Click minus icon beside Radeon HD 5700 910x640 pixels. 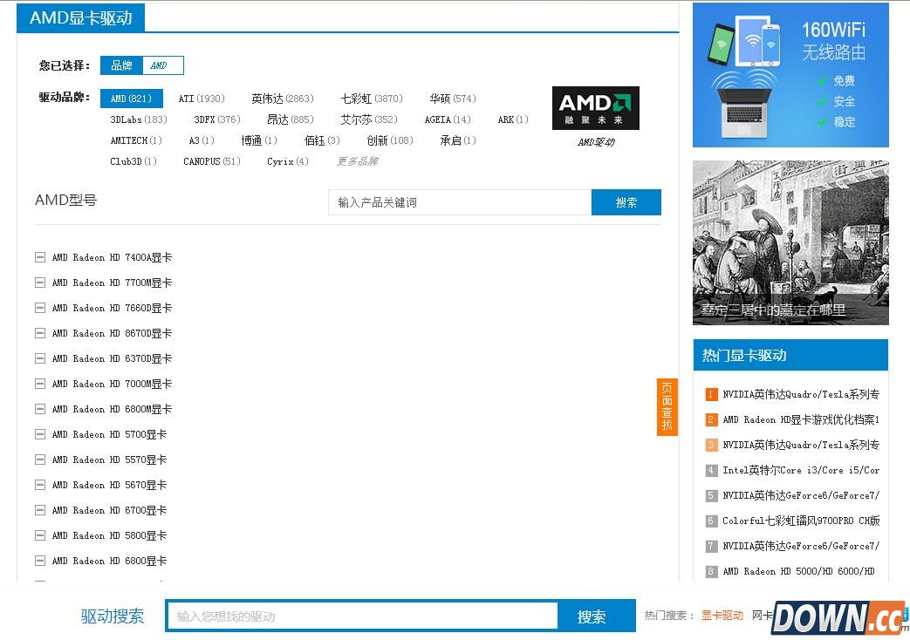(39, 434)
